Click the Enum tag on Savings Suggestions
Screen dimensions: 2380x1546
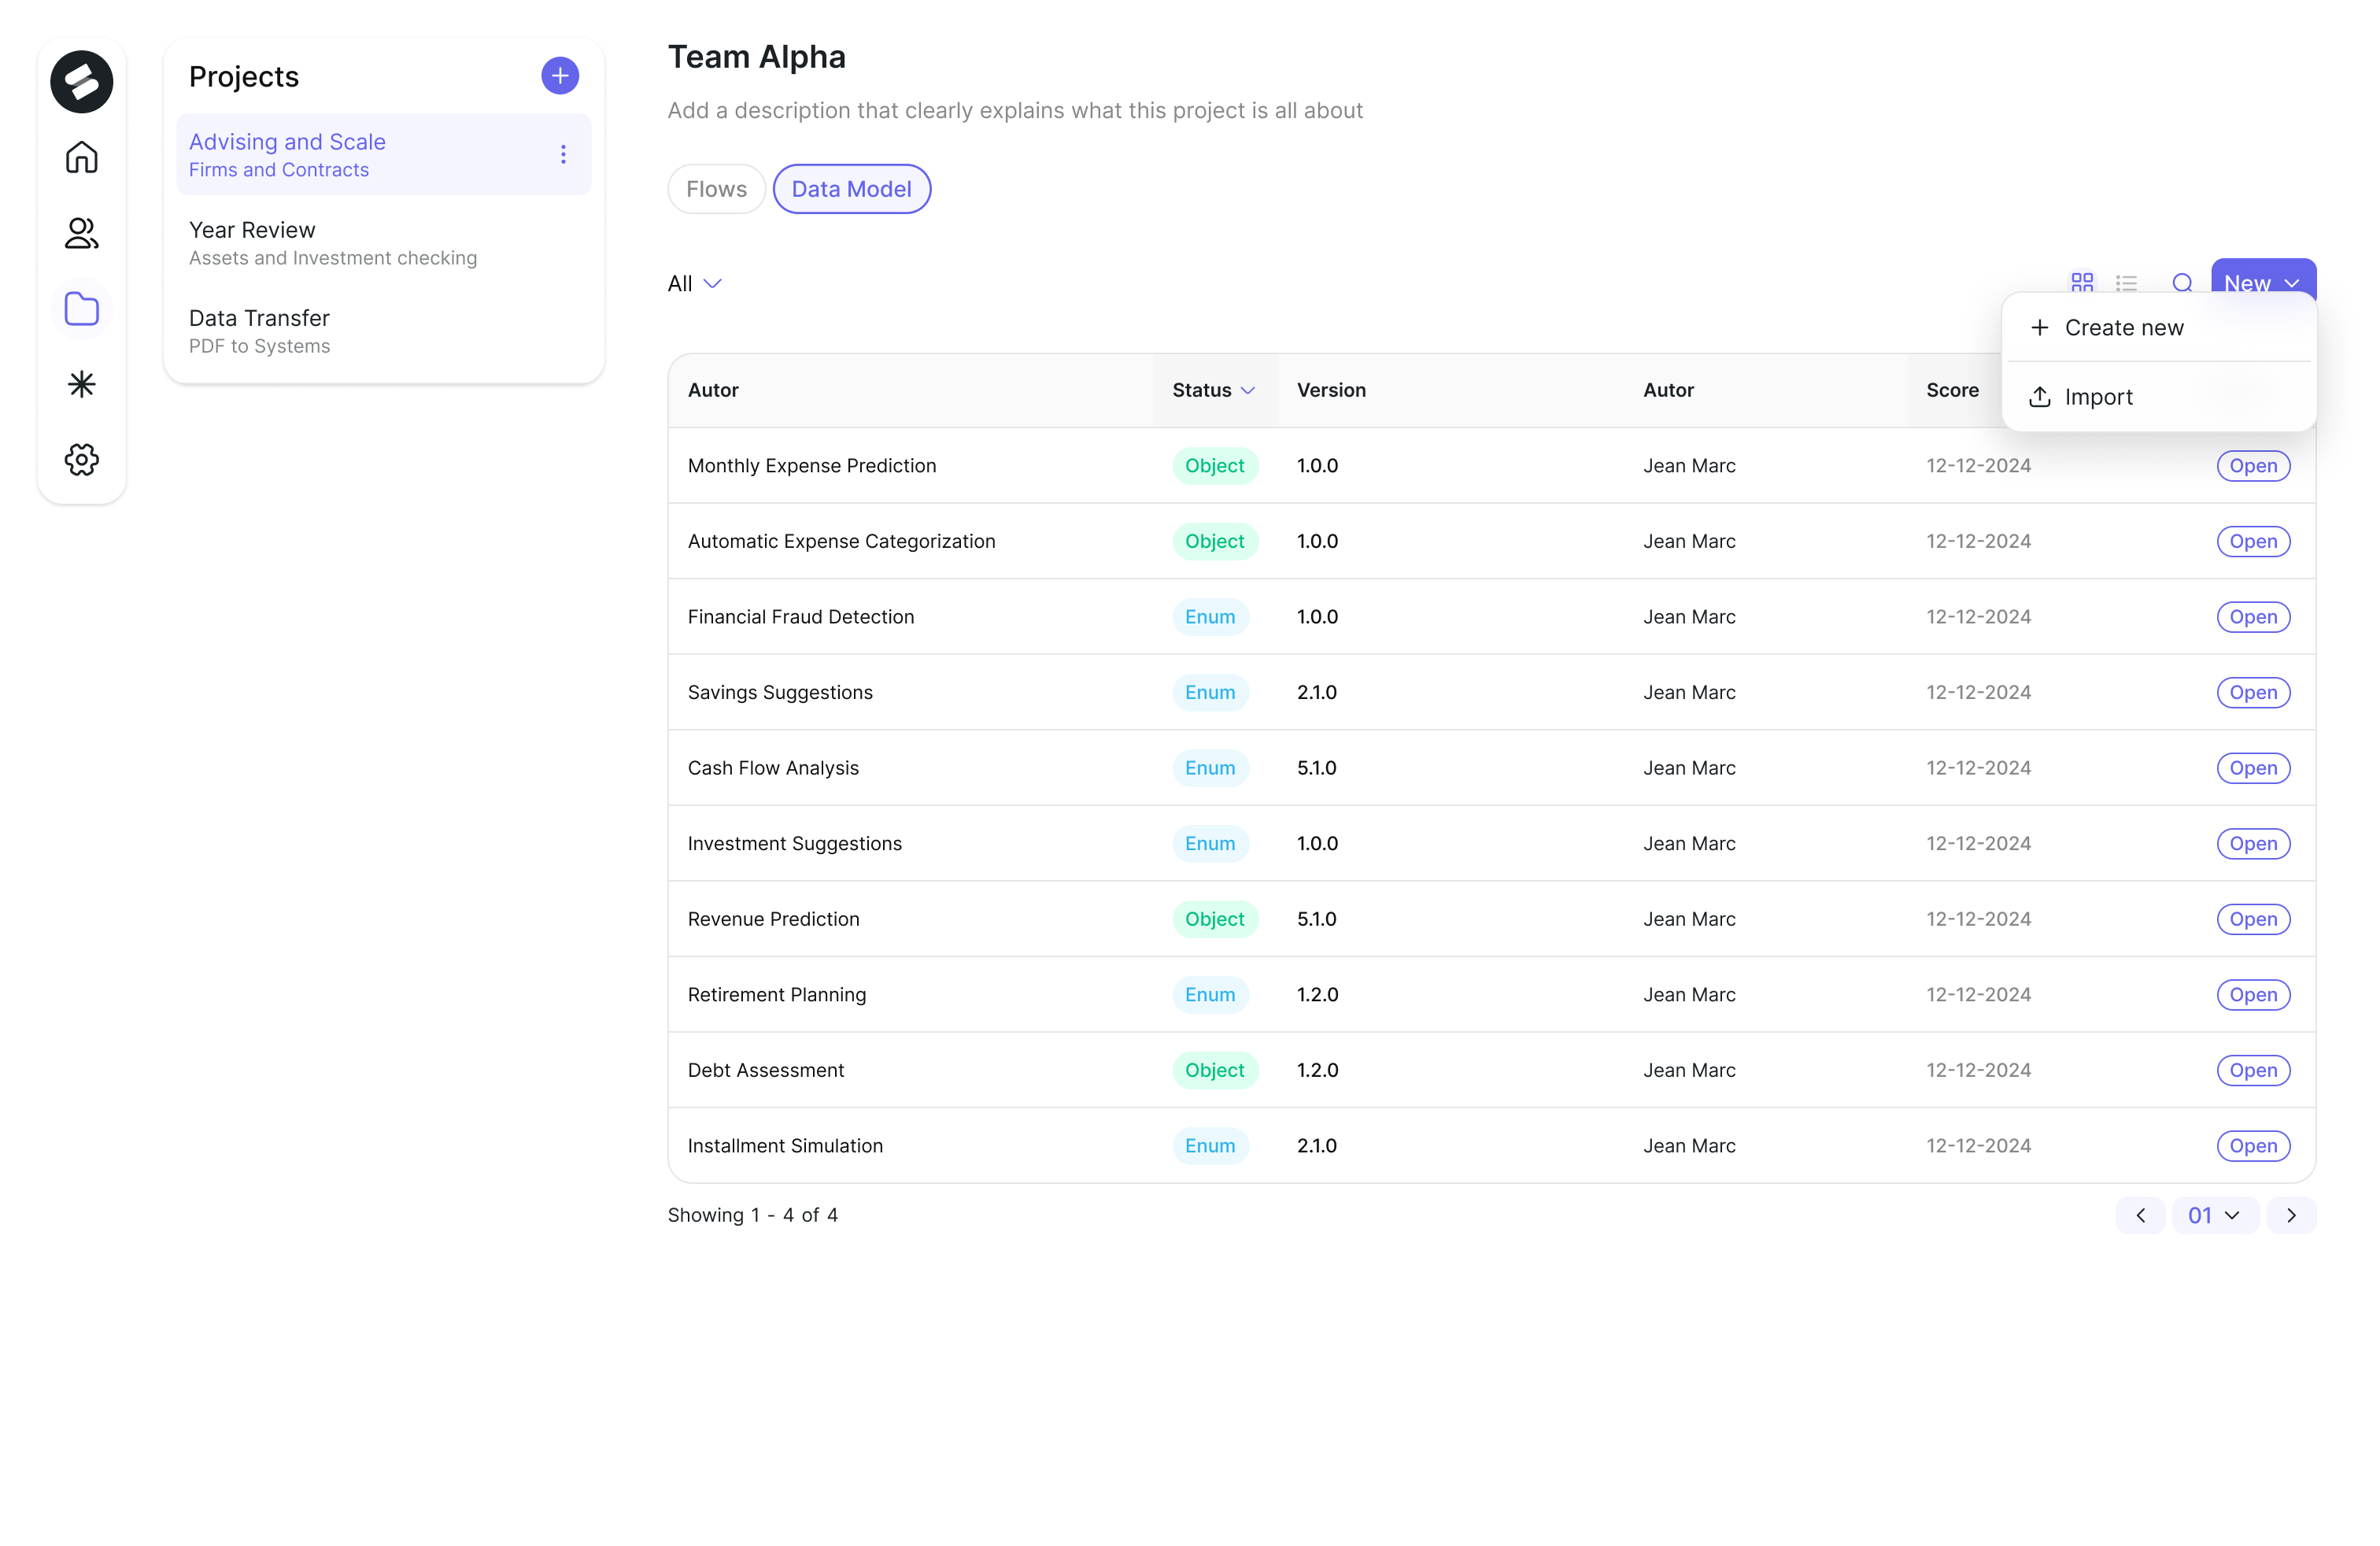pos(1210,693)
